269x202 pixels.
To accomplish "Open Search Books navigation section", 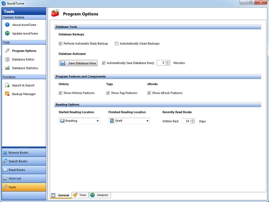I will pos(24,161).
